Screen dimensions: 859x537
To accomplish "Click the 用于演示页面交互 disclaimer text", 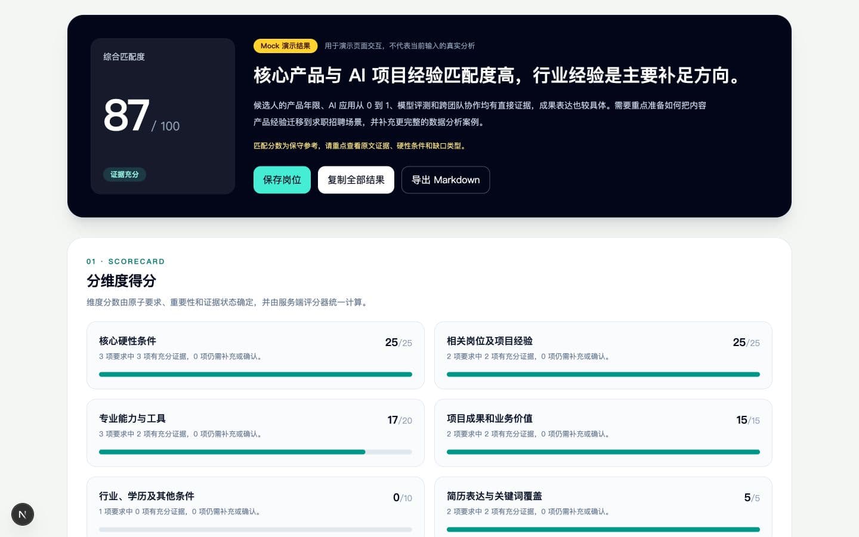I will [400, 46].
